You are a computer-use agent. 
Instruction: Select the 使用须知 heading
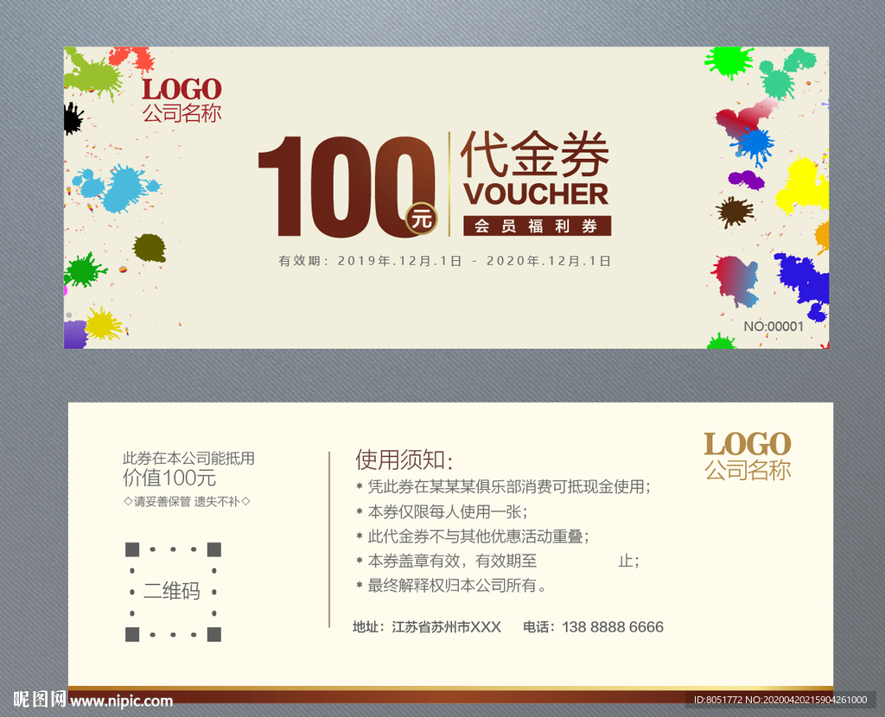[x=404, y=460]
